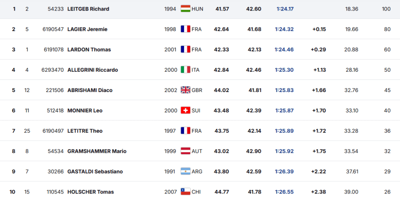
Task: Click French flag in Lardon Thomas row
Action: [185, 49]
